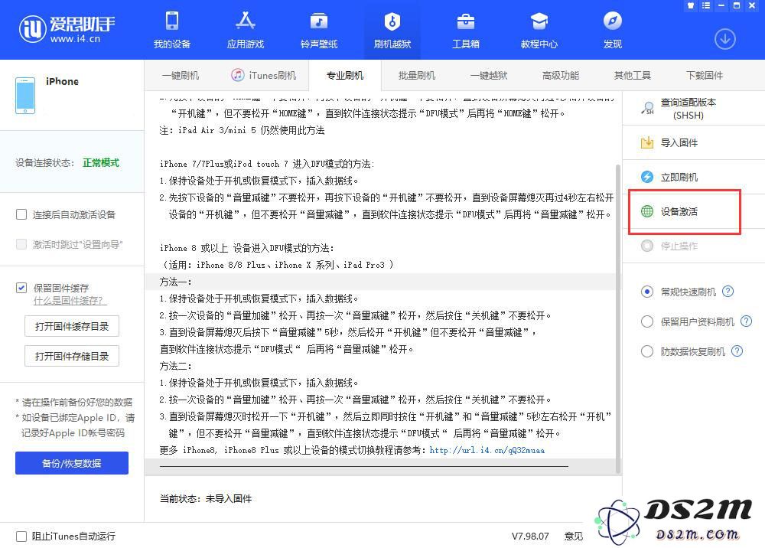Open the 我的设备 device icon
This screenshot has width=765, height=548.
pyautogui.click(x=171, y=21)
